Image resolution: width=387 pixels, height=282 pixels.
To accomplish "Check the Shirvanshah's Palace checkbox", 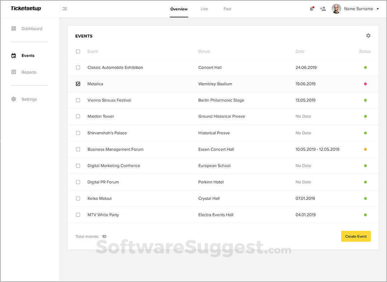I will click(x=78, y=133).
